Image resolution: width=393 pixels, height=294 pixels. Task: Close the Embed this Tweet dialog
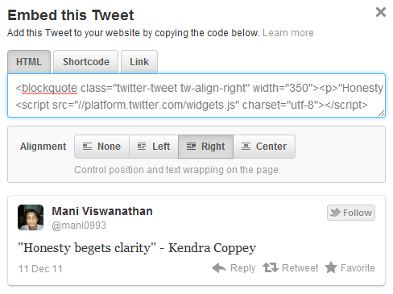[x=381, y=12]
